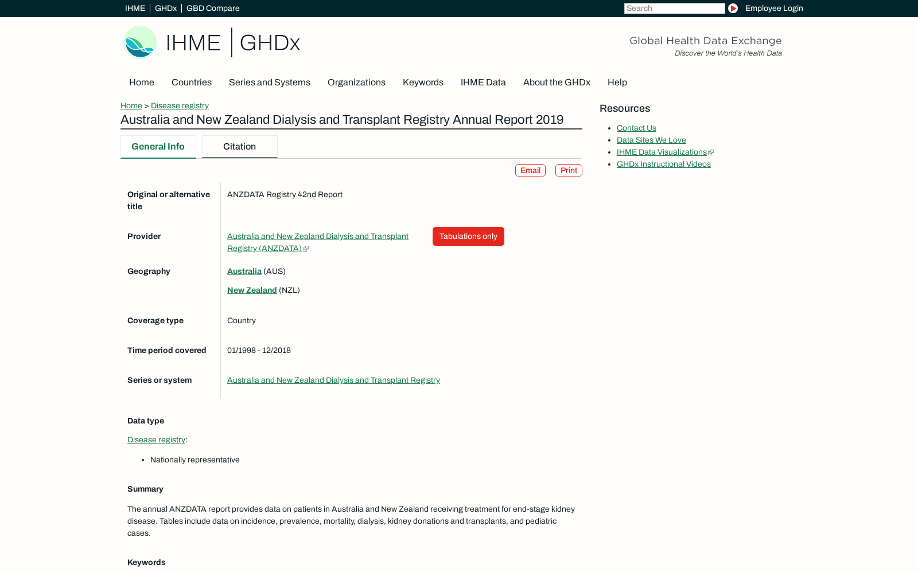Click the Nationally representative bullet text
The image size is (918, 573).
pos(195,460)
